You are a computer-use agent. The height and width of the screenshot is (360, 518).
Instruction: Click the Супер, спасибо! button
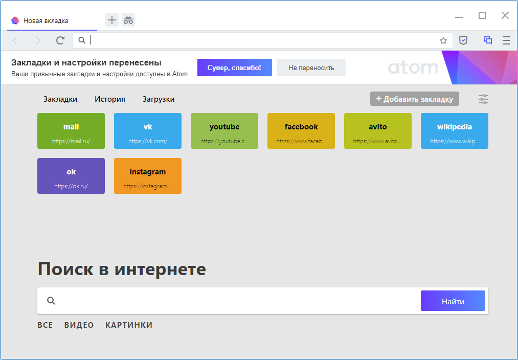pyautogui.click(x=235, y=67)
